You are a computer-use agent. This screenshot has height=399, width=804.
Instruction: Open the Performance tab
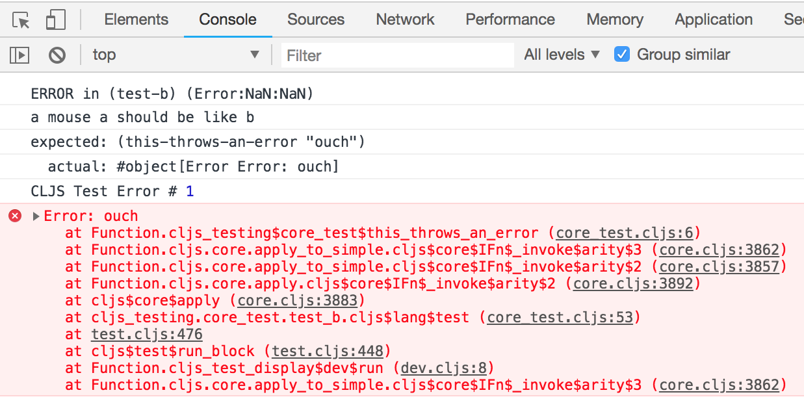point(510,19)
